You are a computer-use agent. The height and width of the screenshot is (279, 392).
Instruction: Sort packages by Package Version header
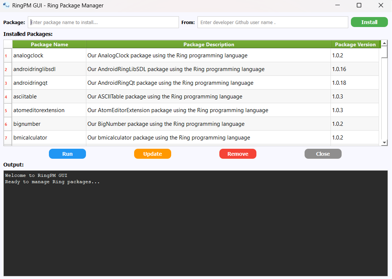click(x=355, y=44)
